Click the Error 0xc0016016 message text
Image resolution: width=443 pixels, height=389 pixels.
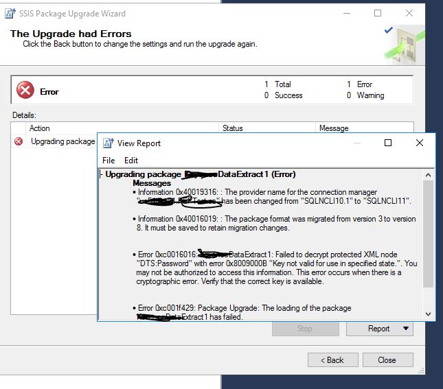[275, 268]
